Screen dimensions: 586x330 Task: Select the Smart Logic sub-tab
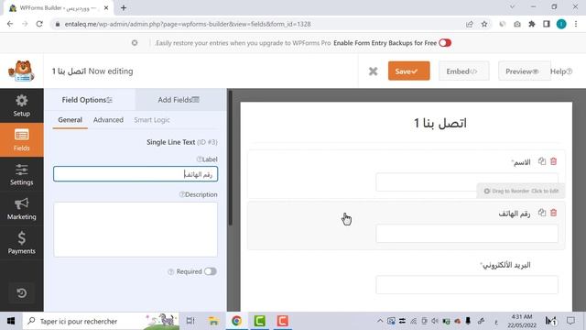[x=152, y=120]
